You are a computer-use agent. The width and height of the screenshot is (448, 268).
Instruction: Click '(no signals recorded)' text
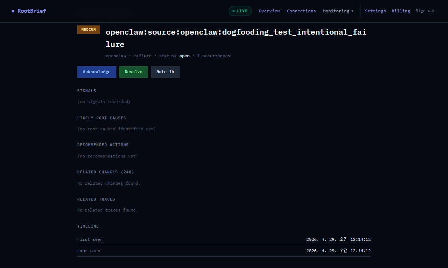coord(104,102)
